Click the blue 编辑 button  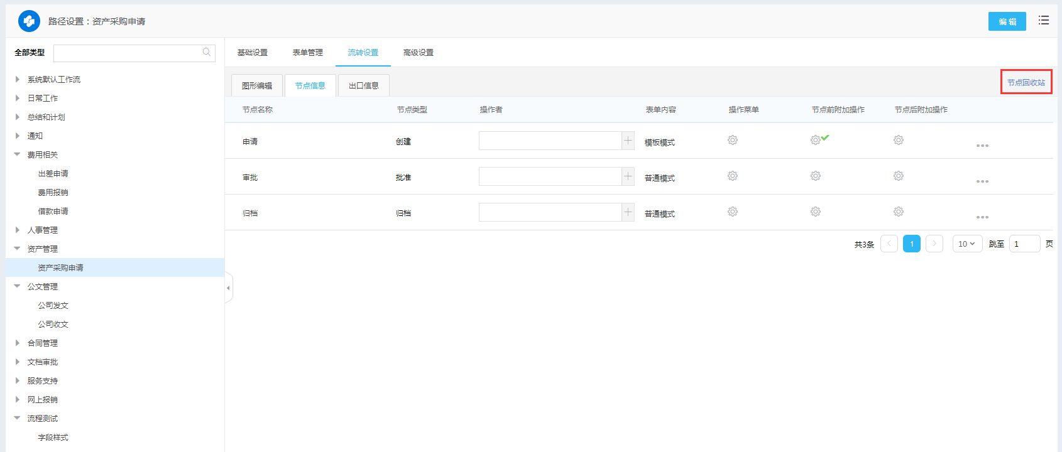1007,21
